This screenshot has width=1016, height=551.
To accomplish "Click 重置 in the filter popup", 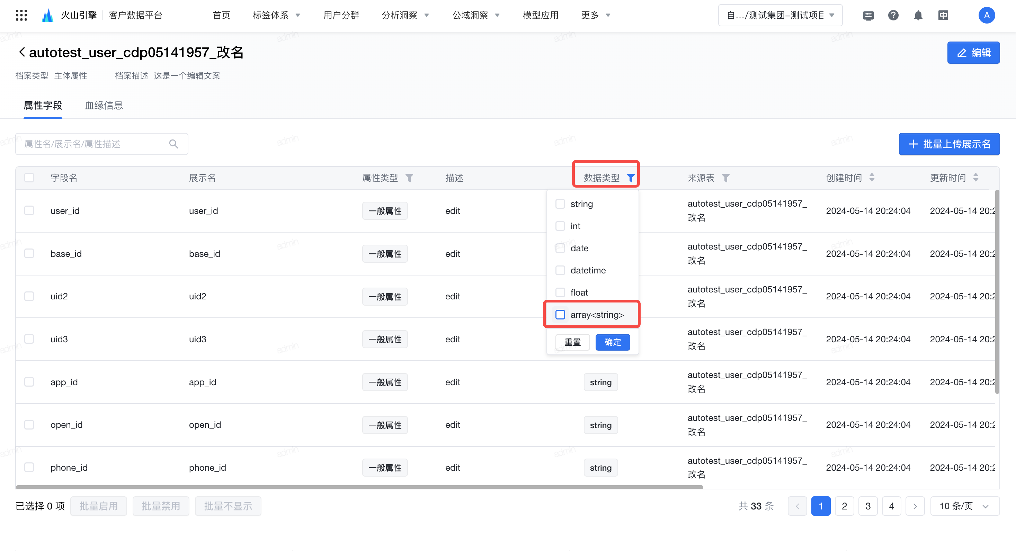I will coord(572,342).
